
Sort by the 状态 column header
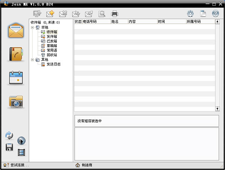tap(78, 21)
